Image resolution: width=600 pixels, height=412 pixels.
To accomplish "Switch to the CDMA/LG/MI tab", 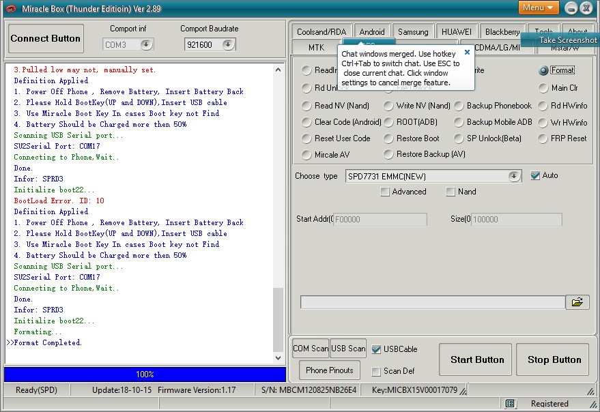I will pyautogui.click(x=497, y=48).
